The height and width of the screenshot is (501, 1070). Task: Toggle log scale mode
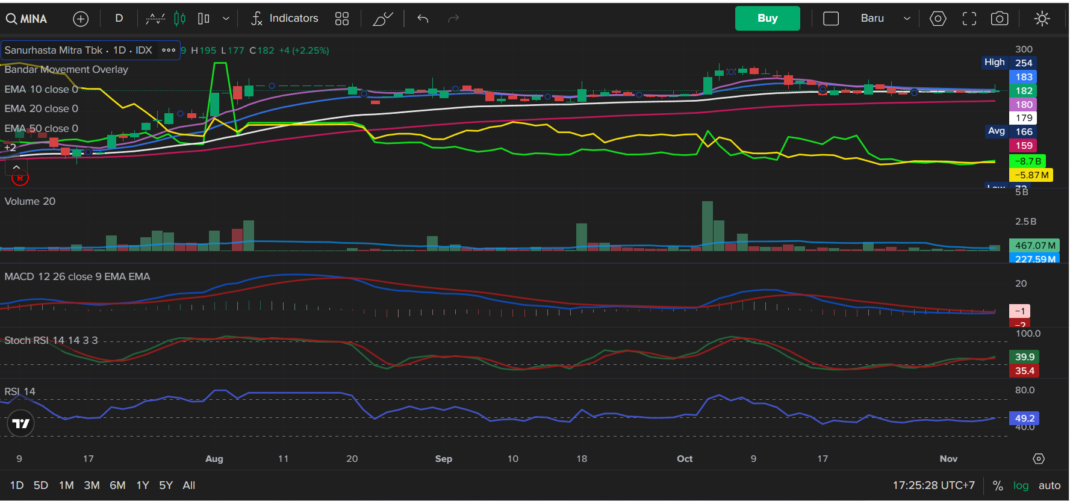coord(1021,485)
